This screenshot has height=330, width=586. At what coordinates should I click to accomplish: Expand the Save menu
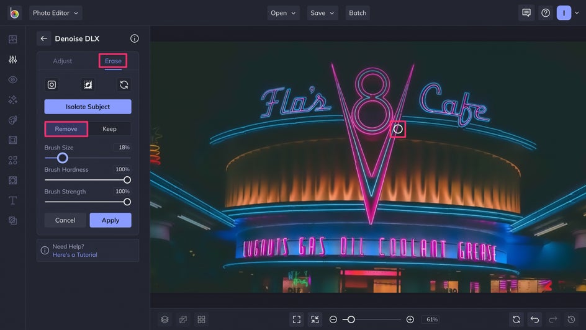[322, 13]
